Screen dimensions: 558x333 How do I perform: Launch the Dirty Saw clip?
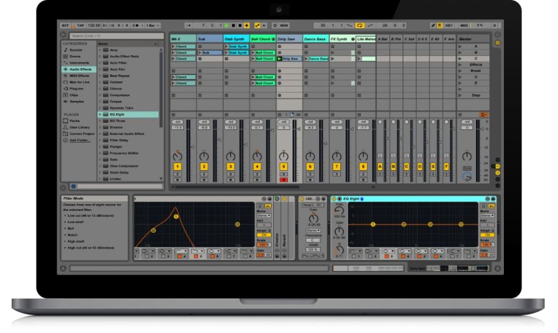280,59
